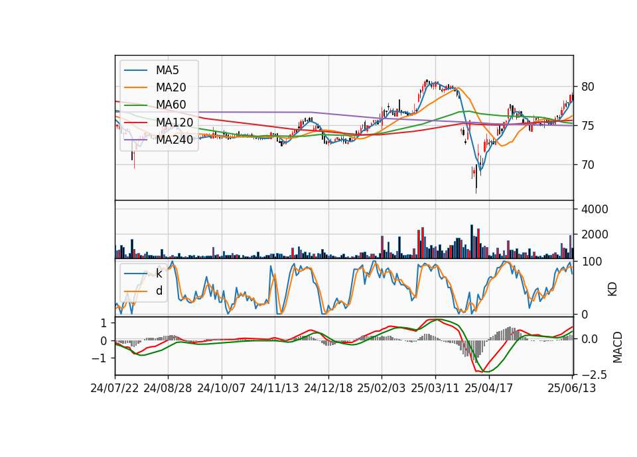Click the blue MA5 legend line sample

pyautogui.click(x=135, y=70)
